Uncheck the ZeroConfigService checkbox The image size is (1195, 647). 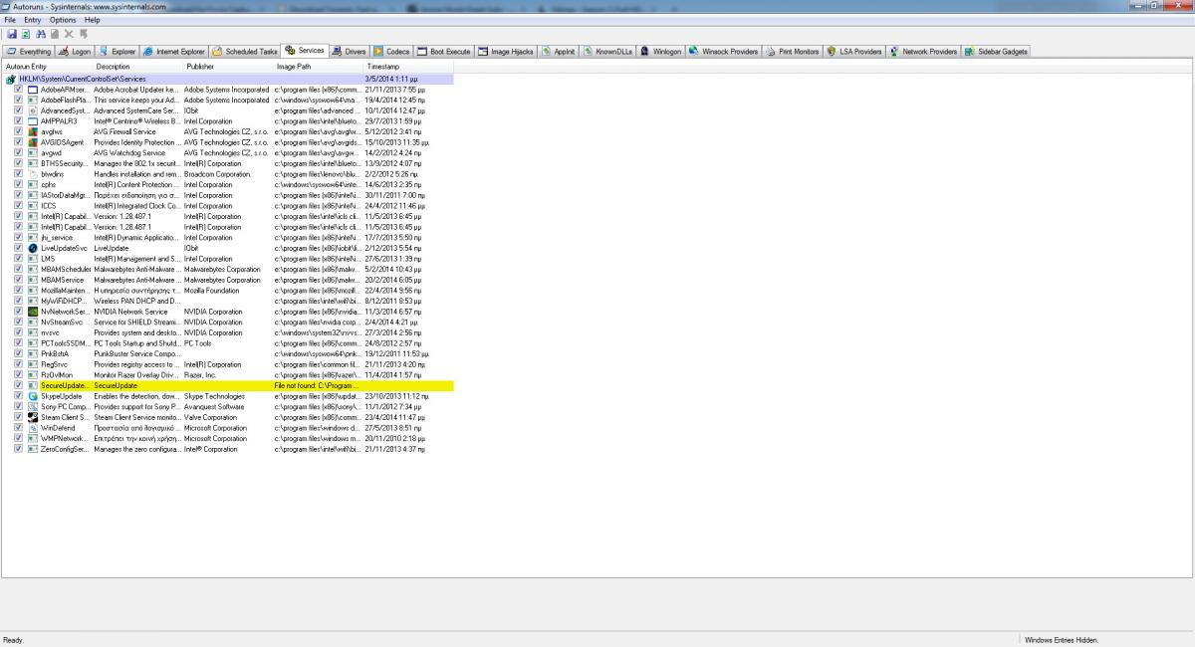point(19,449)
